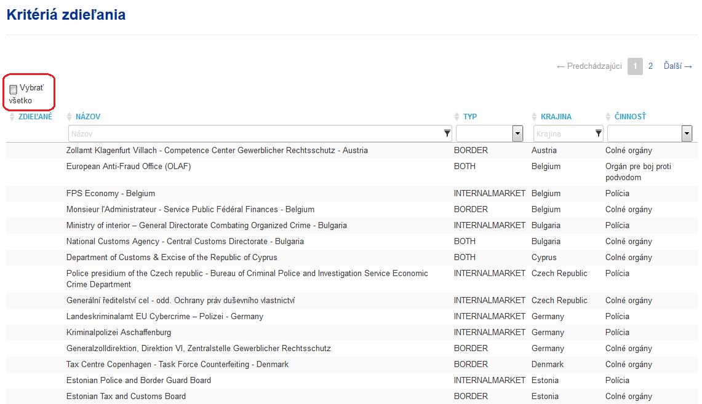Image resolution: width=702 pixels, height=404 pixels.
Task: Select Tax Centre Copenhagen row
Action: click(351, 365)
